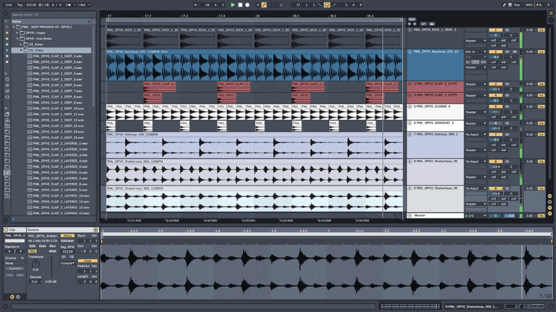Expand the DPV5 - Loops folder
The height and width of the screenshot is (312, 556).
coord(17,33)
